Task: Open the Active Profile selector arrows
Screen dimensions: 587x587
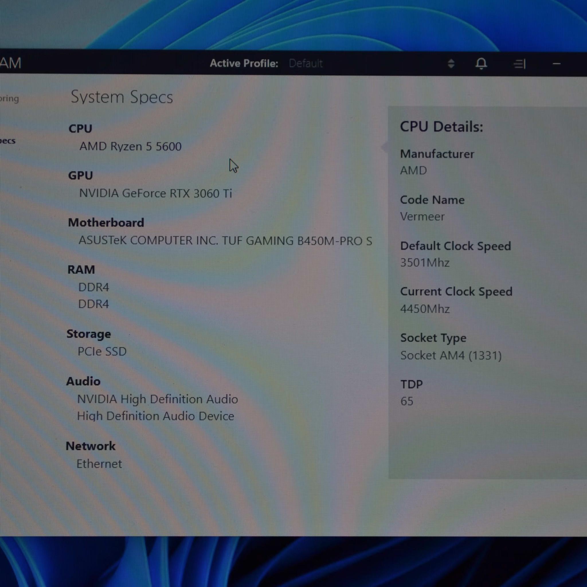Action: [x=451, y=64]
